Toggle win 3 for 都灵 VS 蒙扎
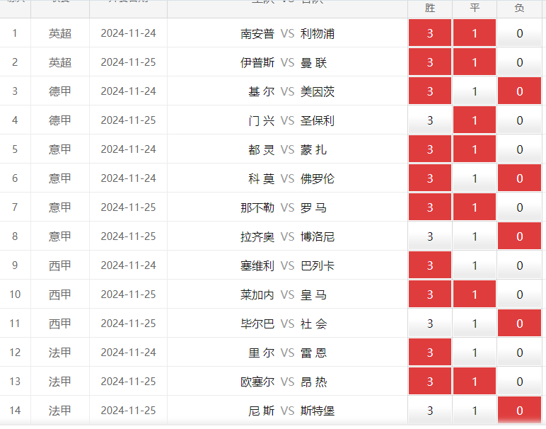The height and width of the screenshot is (429, 546). pyautogui.click(x=430, y=149)
